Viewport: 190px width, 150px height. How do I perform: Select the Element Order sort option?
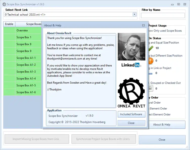tap(158, 108)
